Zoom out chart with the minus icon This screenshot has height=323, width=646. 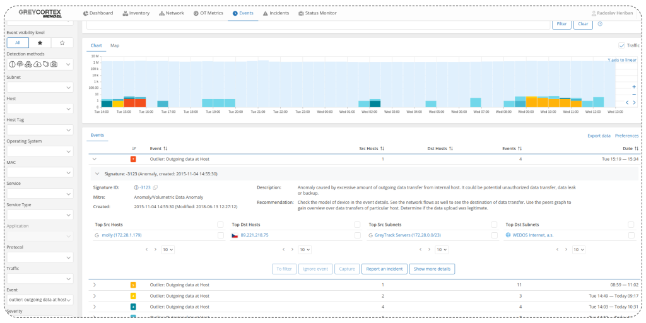[x=634, y=94]
